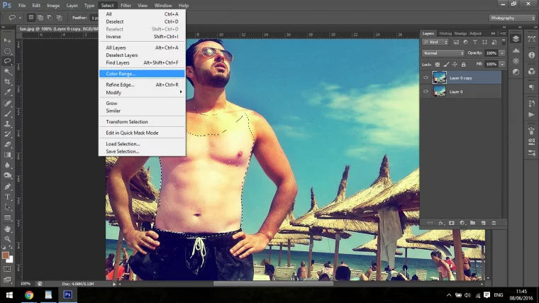The image size is (539, 303).
Task: Create new adjustment layer icon
Action: coord(462,223)
